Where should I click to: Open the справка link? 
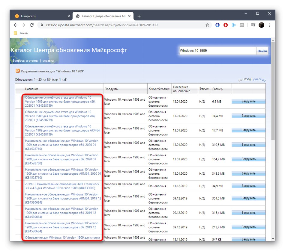click(48, 61)
